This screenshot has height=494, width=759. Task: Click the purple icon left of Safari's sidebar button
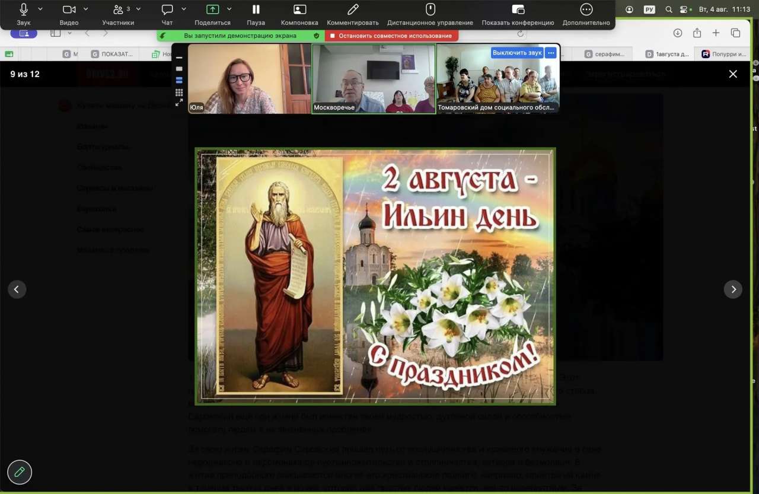click(24, 33)
